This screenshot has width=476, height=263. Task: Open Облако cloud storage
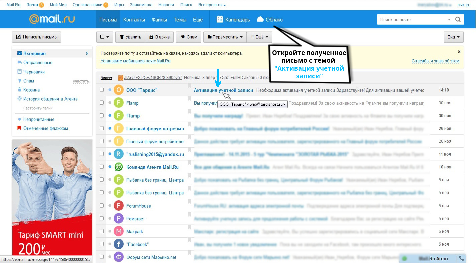click(x=270, y=20)
